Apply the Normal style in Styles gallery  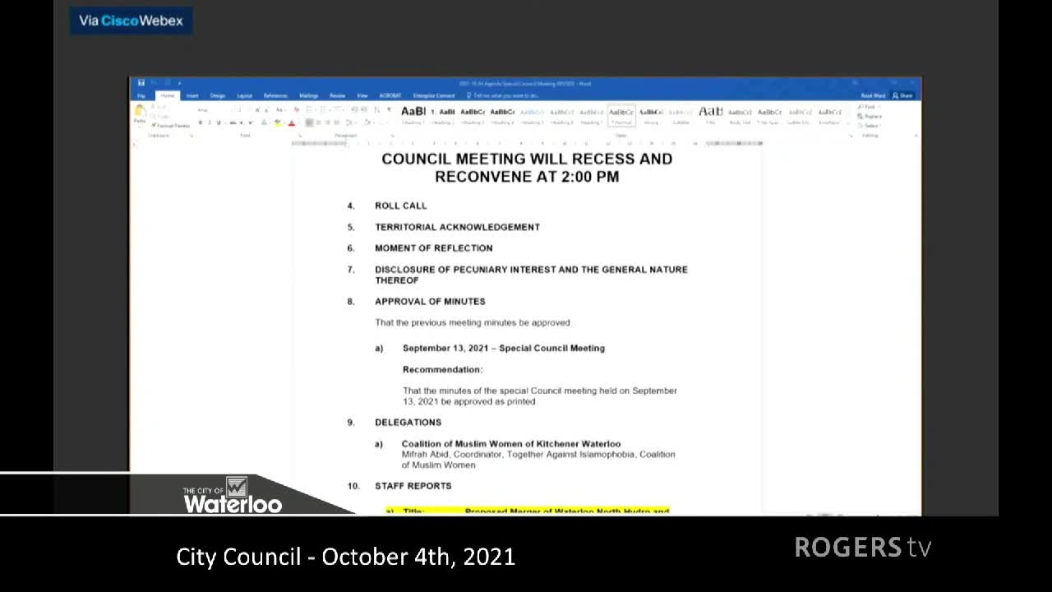click(x=621, y=115)
